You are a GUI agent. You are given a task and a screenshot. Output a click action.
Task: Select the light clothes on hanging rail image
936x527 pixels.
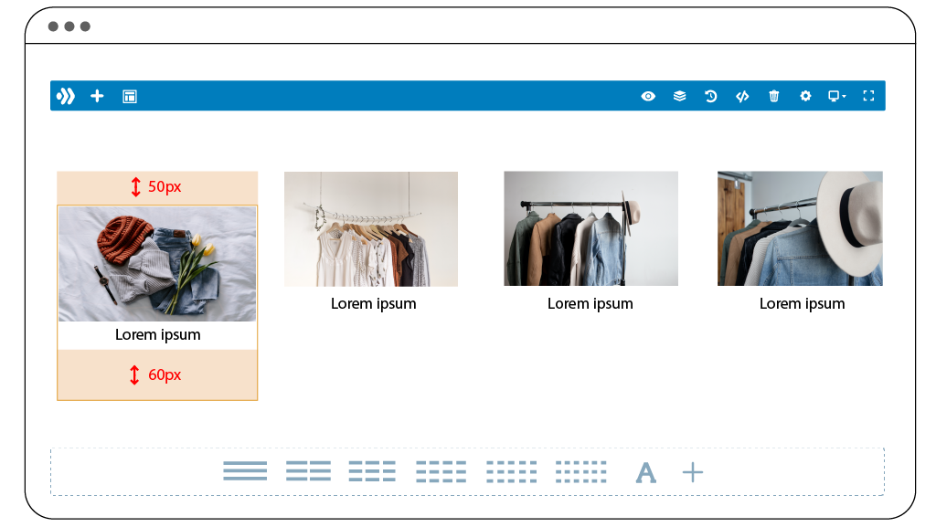[371, 229]
